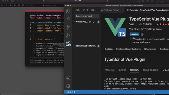Open the Run and Debug view
The width and height of the screenshot is (169, 95).
[x=68, y=35]
